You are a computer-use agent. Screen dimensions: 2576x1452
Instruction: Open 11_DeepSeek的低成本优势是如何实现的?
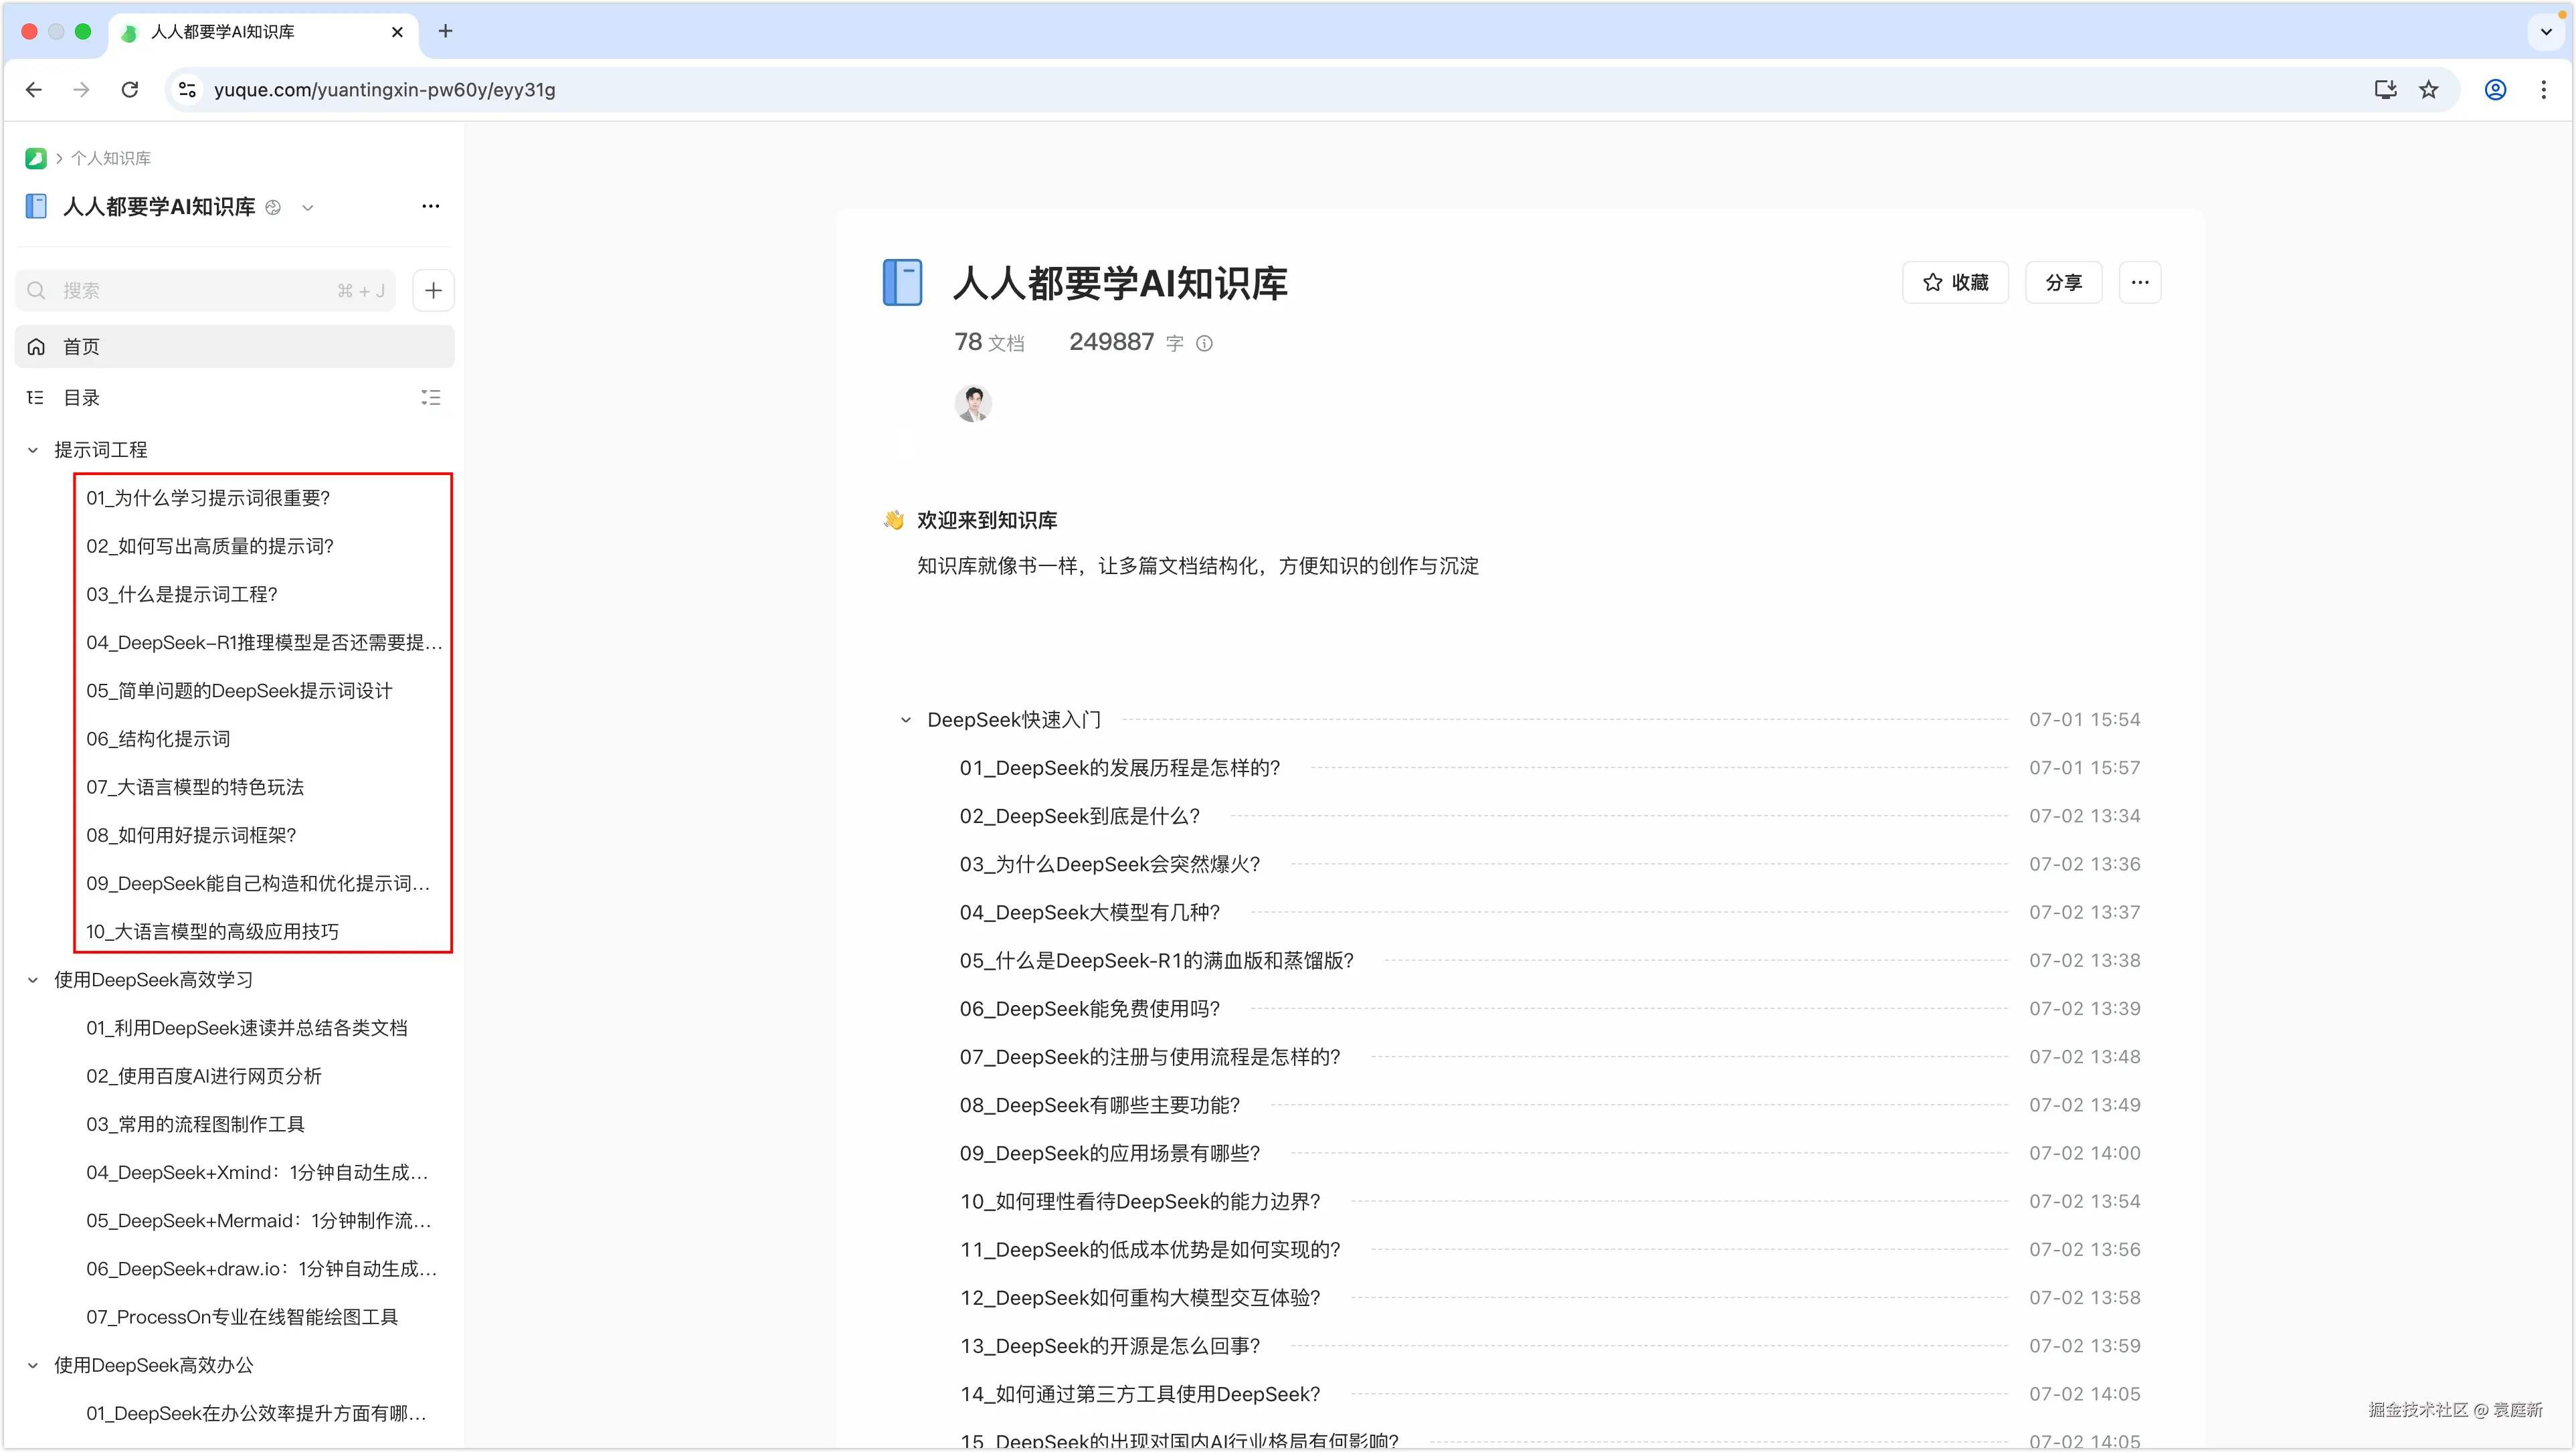point(1150,1249)
